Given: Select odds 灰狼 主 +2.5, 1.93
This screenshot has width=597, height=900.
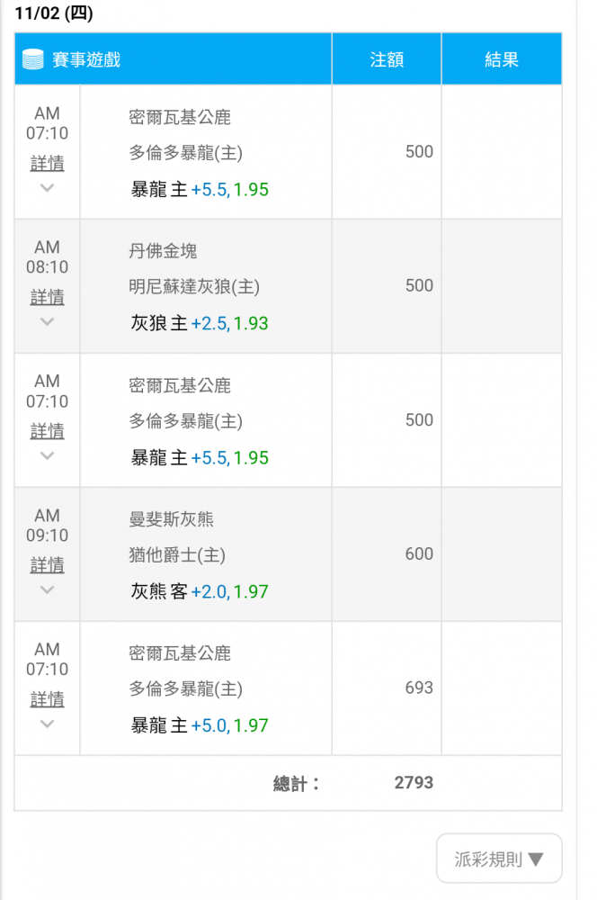Looking at the screenshot, I should point(200,323).
